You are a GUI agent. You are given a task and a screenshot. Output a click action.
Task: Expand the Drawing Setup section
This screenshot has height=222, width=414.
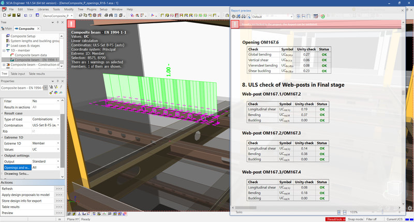2,174
